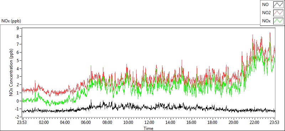The height and width of the screenshot is (131, 285).
Task: Click the NO2 red plot legend icon
Action: click(279, 13)
